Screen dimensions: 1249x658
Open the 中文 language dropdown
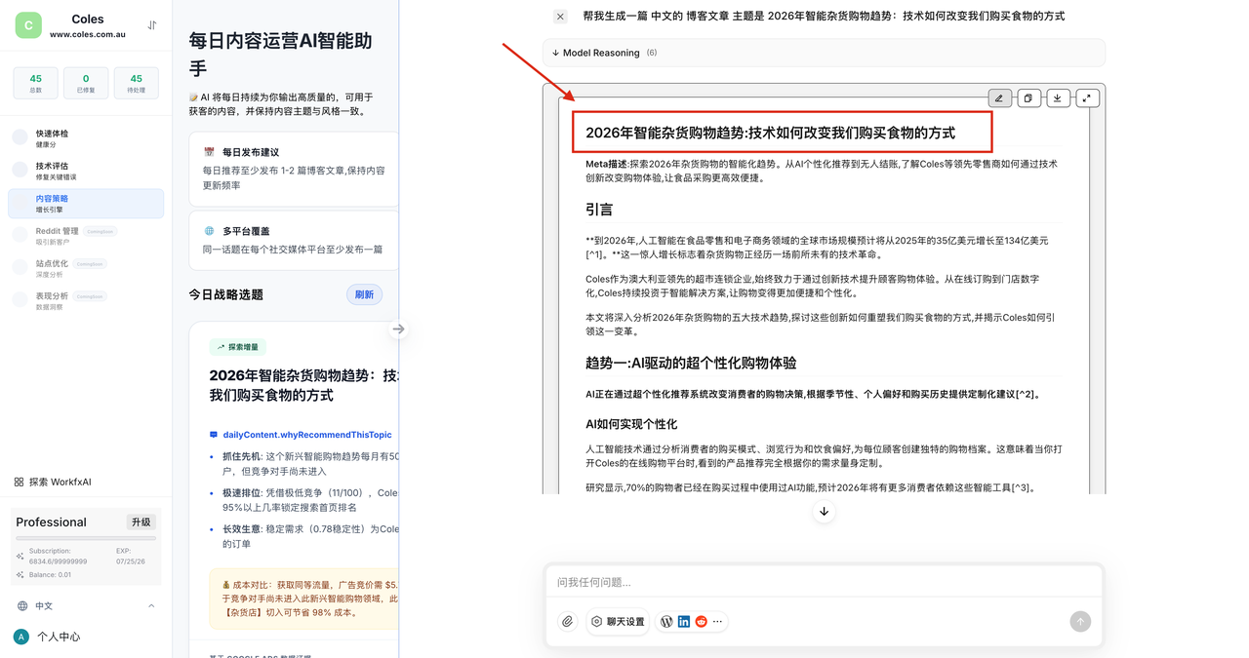click(x=86, y=606)
